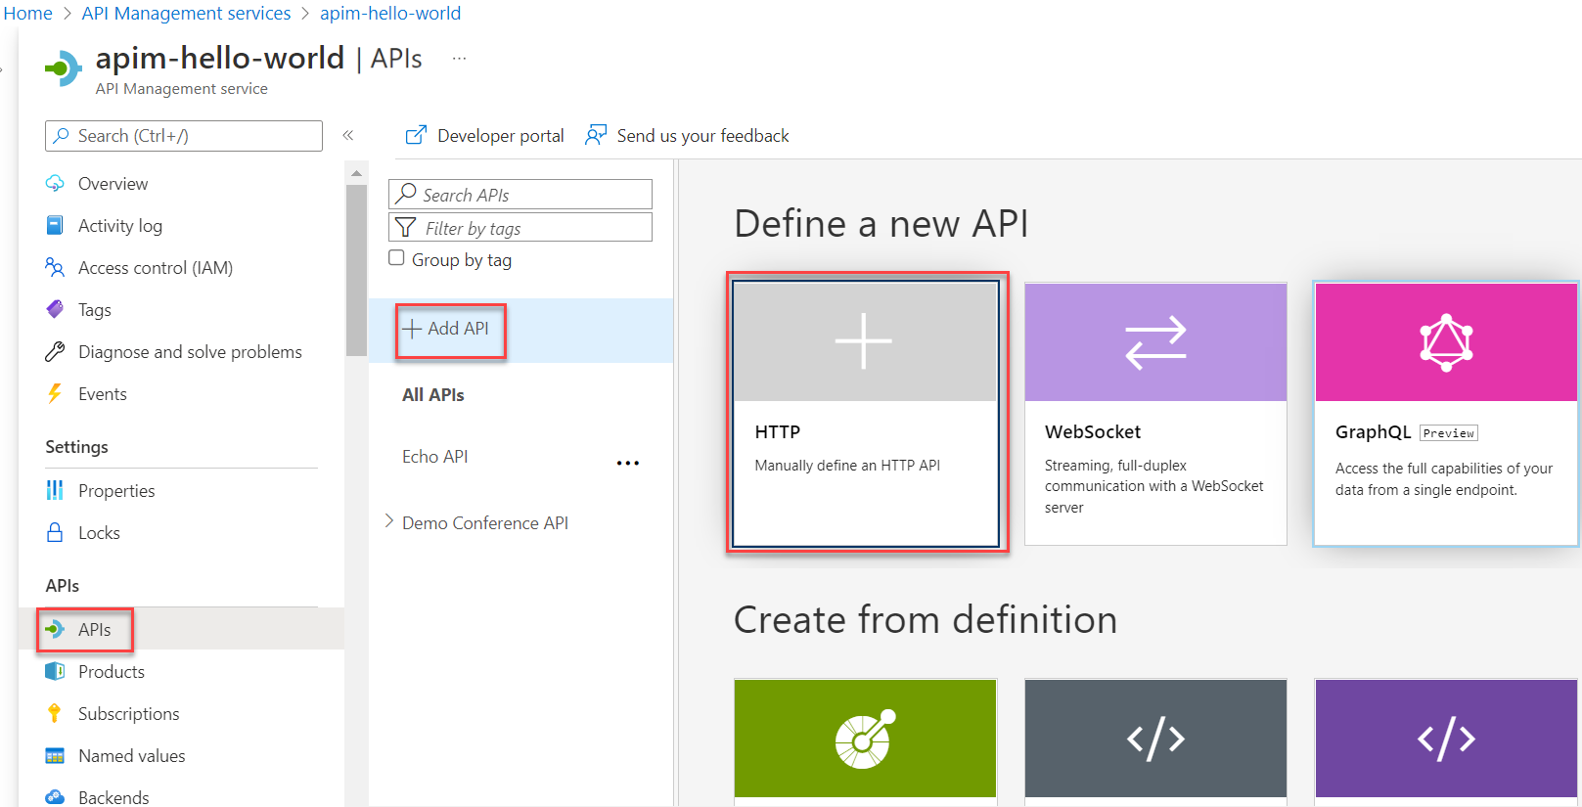Open the Activity log icon
The height and width of the screenshot is (807, 1582).
[x=55, y=226]
